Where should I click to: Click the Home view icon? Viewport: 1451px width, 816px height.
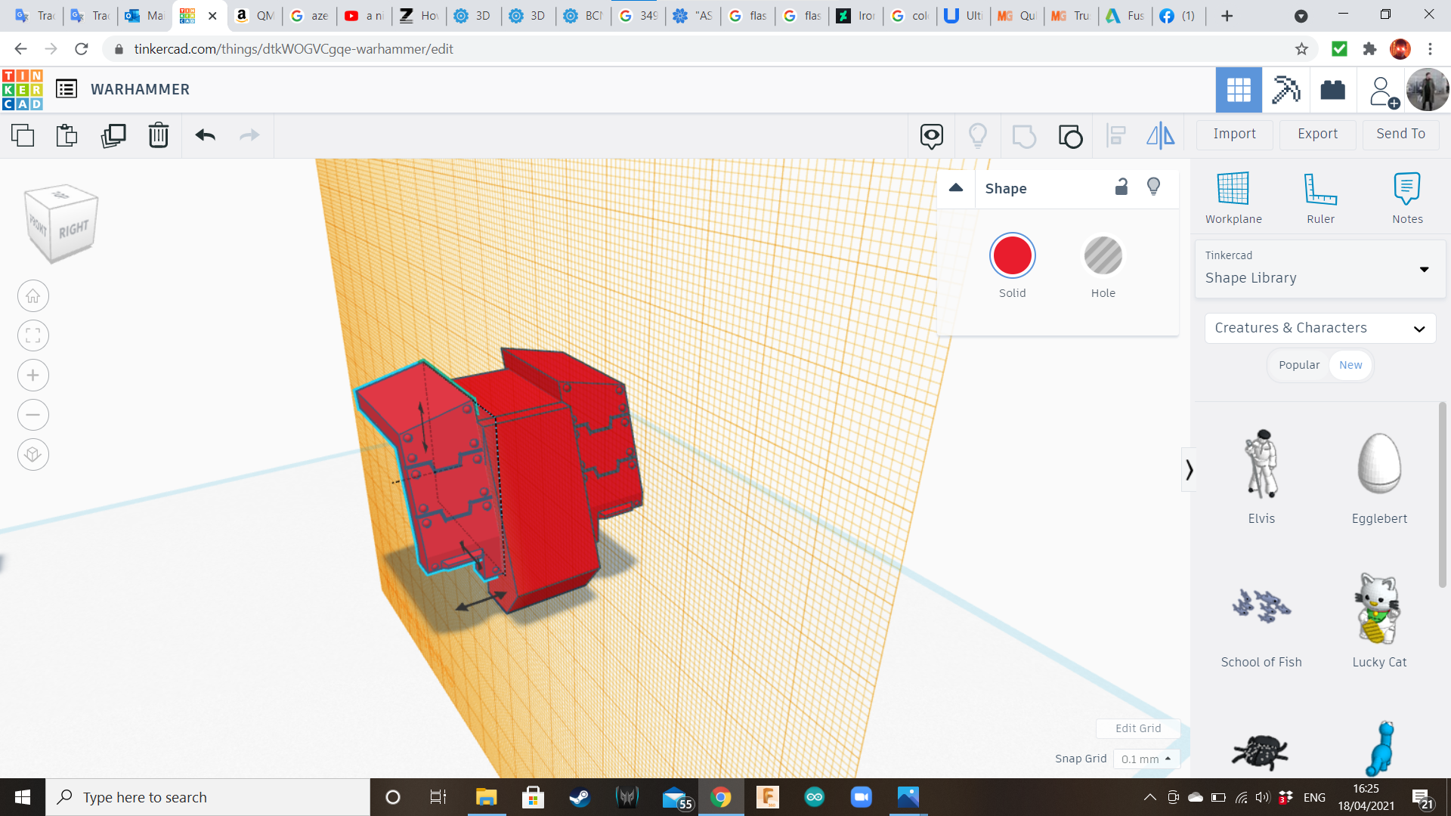[33, 296]
